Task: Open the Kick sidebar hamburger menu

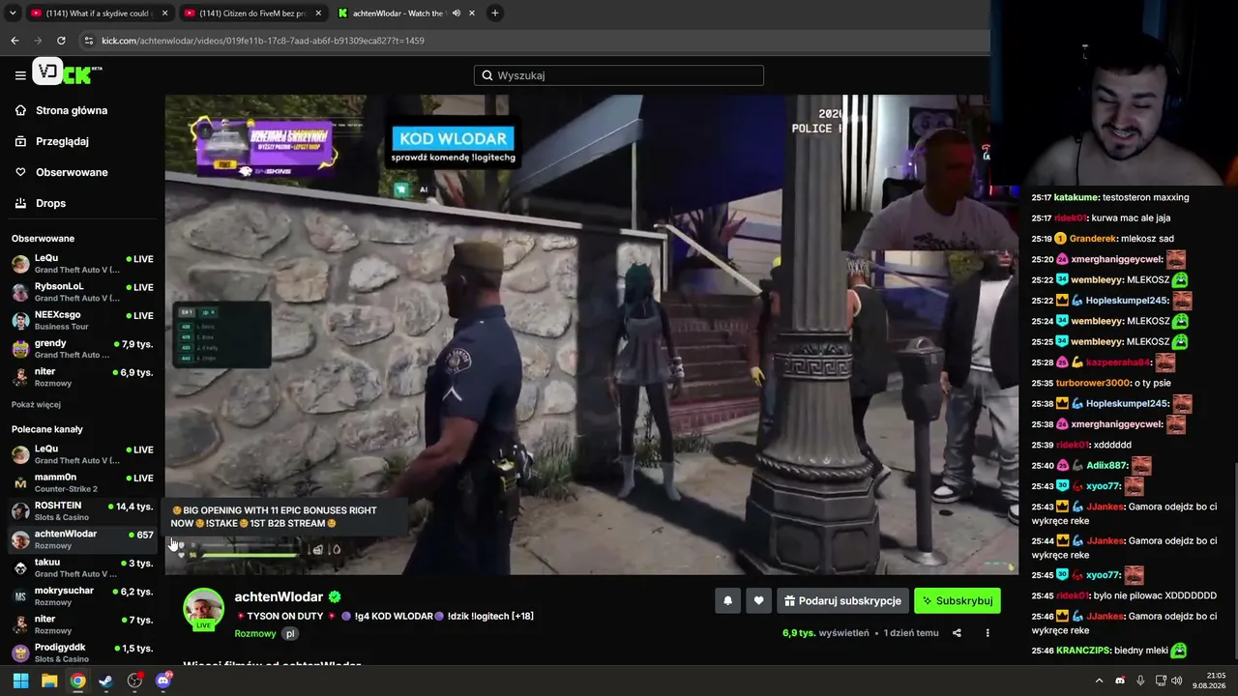Action: click(20, 74)
